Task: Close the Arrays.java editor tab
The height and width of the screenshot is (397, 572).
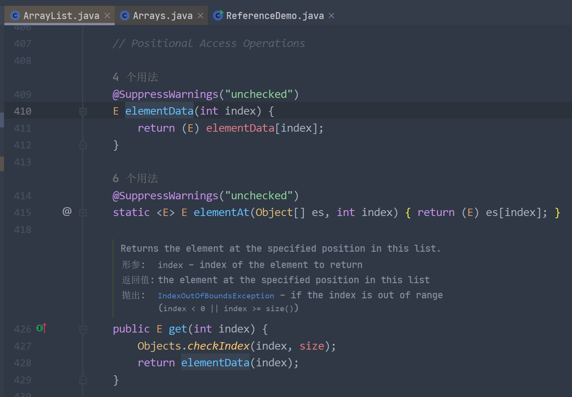Action: tap(201, 16)
